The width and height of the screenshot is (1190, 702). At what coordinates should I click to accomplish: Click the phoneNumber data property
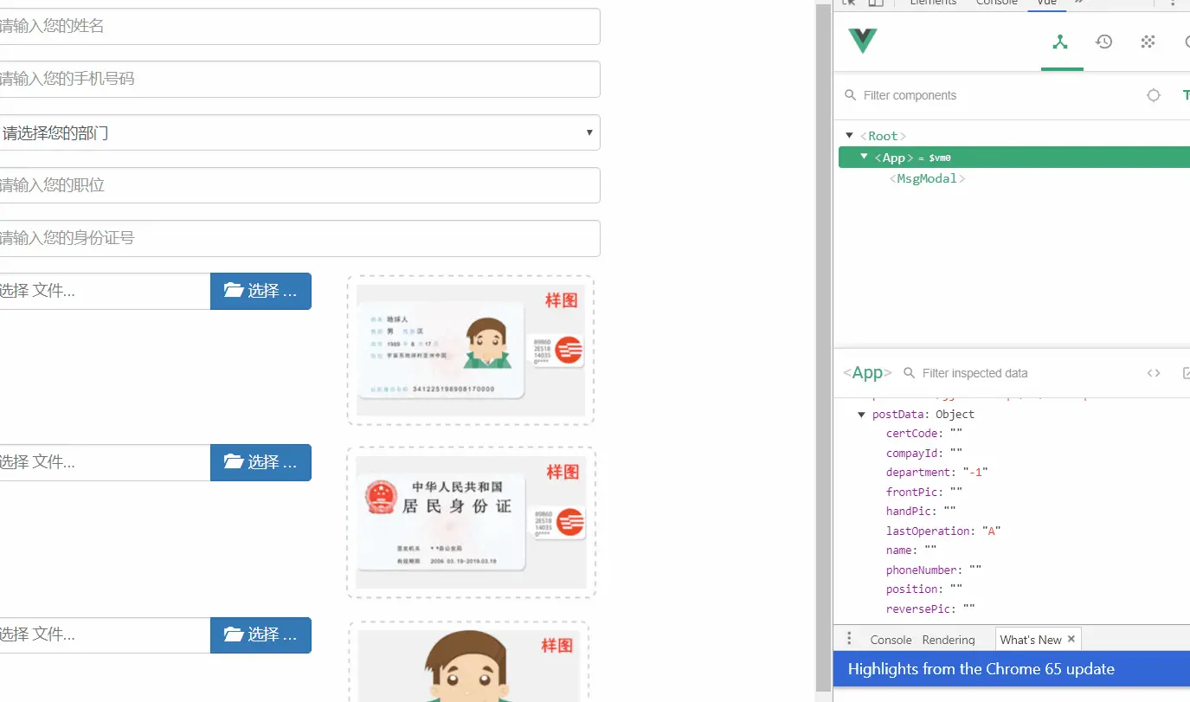pos(933,570)
